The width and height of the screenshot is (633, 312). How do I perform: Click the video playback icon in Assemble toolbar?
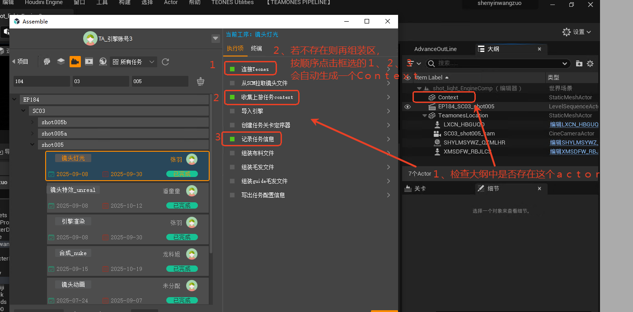[x=89, y=62]
